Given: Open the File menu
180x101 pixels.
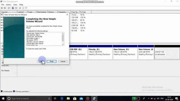Looking at the screenshot, I should tap(3, 5).
